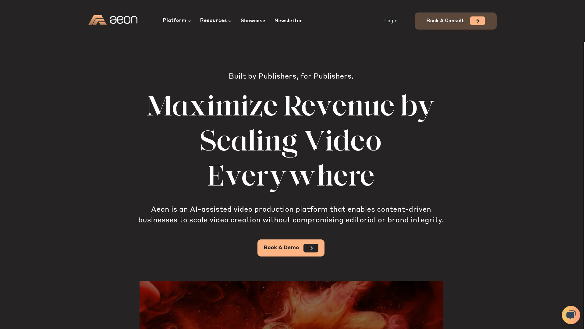This screenshot has width=585, height=329.
Task: Click the Platform dropdown chevron arrow
Action: point(189,21)
